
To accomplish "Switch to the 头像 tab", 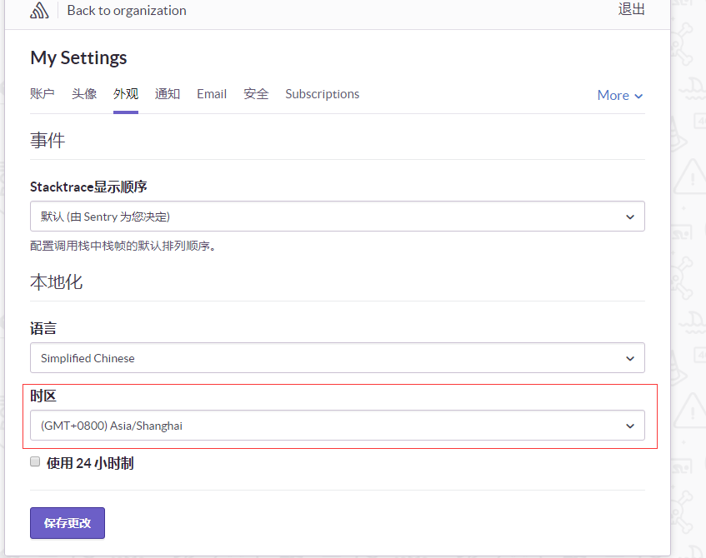I will [x=84, y=93].
